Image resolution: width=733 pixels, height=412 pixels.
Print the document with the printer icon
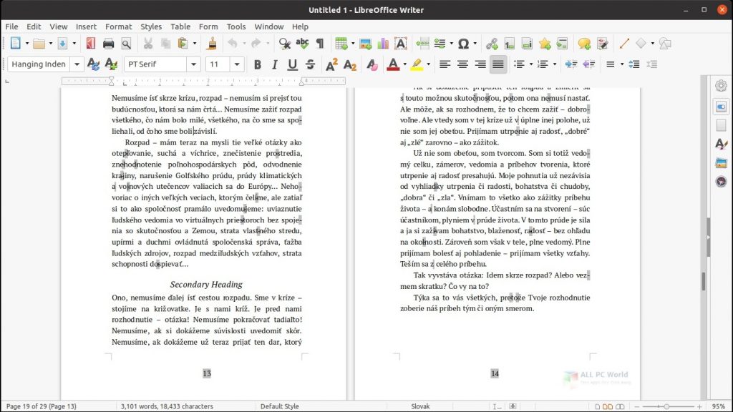[109, 44]
